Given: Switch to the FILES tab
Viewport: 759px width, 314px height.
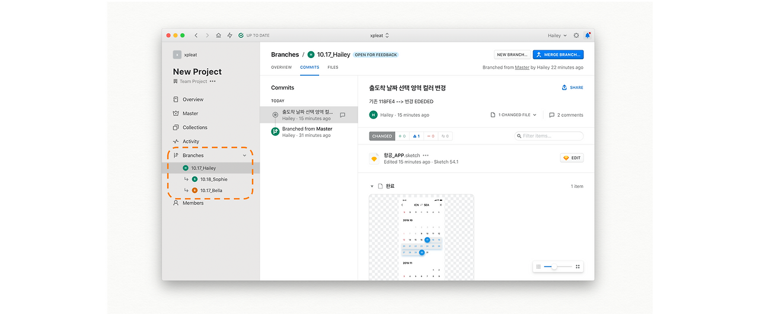Looking at the screenshot, I should pyautogui.click(x=333, y=68).
